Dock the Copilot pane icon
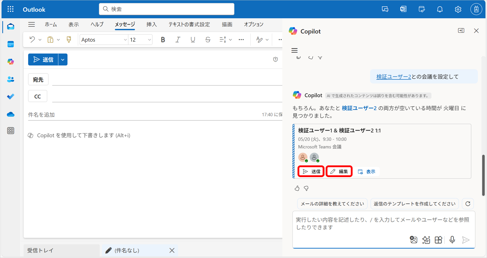 (461, 31)
